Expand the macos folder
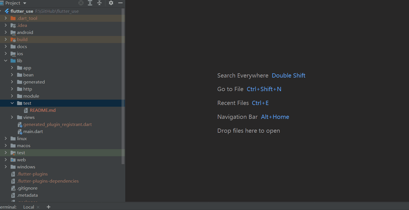409x210 pixels. point(6,145)
